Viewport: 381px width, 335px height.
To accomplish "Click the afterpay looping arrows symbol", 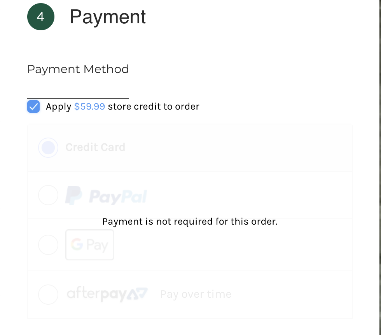I will (138, 294).
